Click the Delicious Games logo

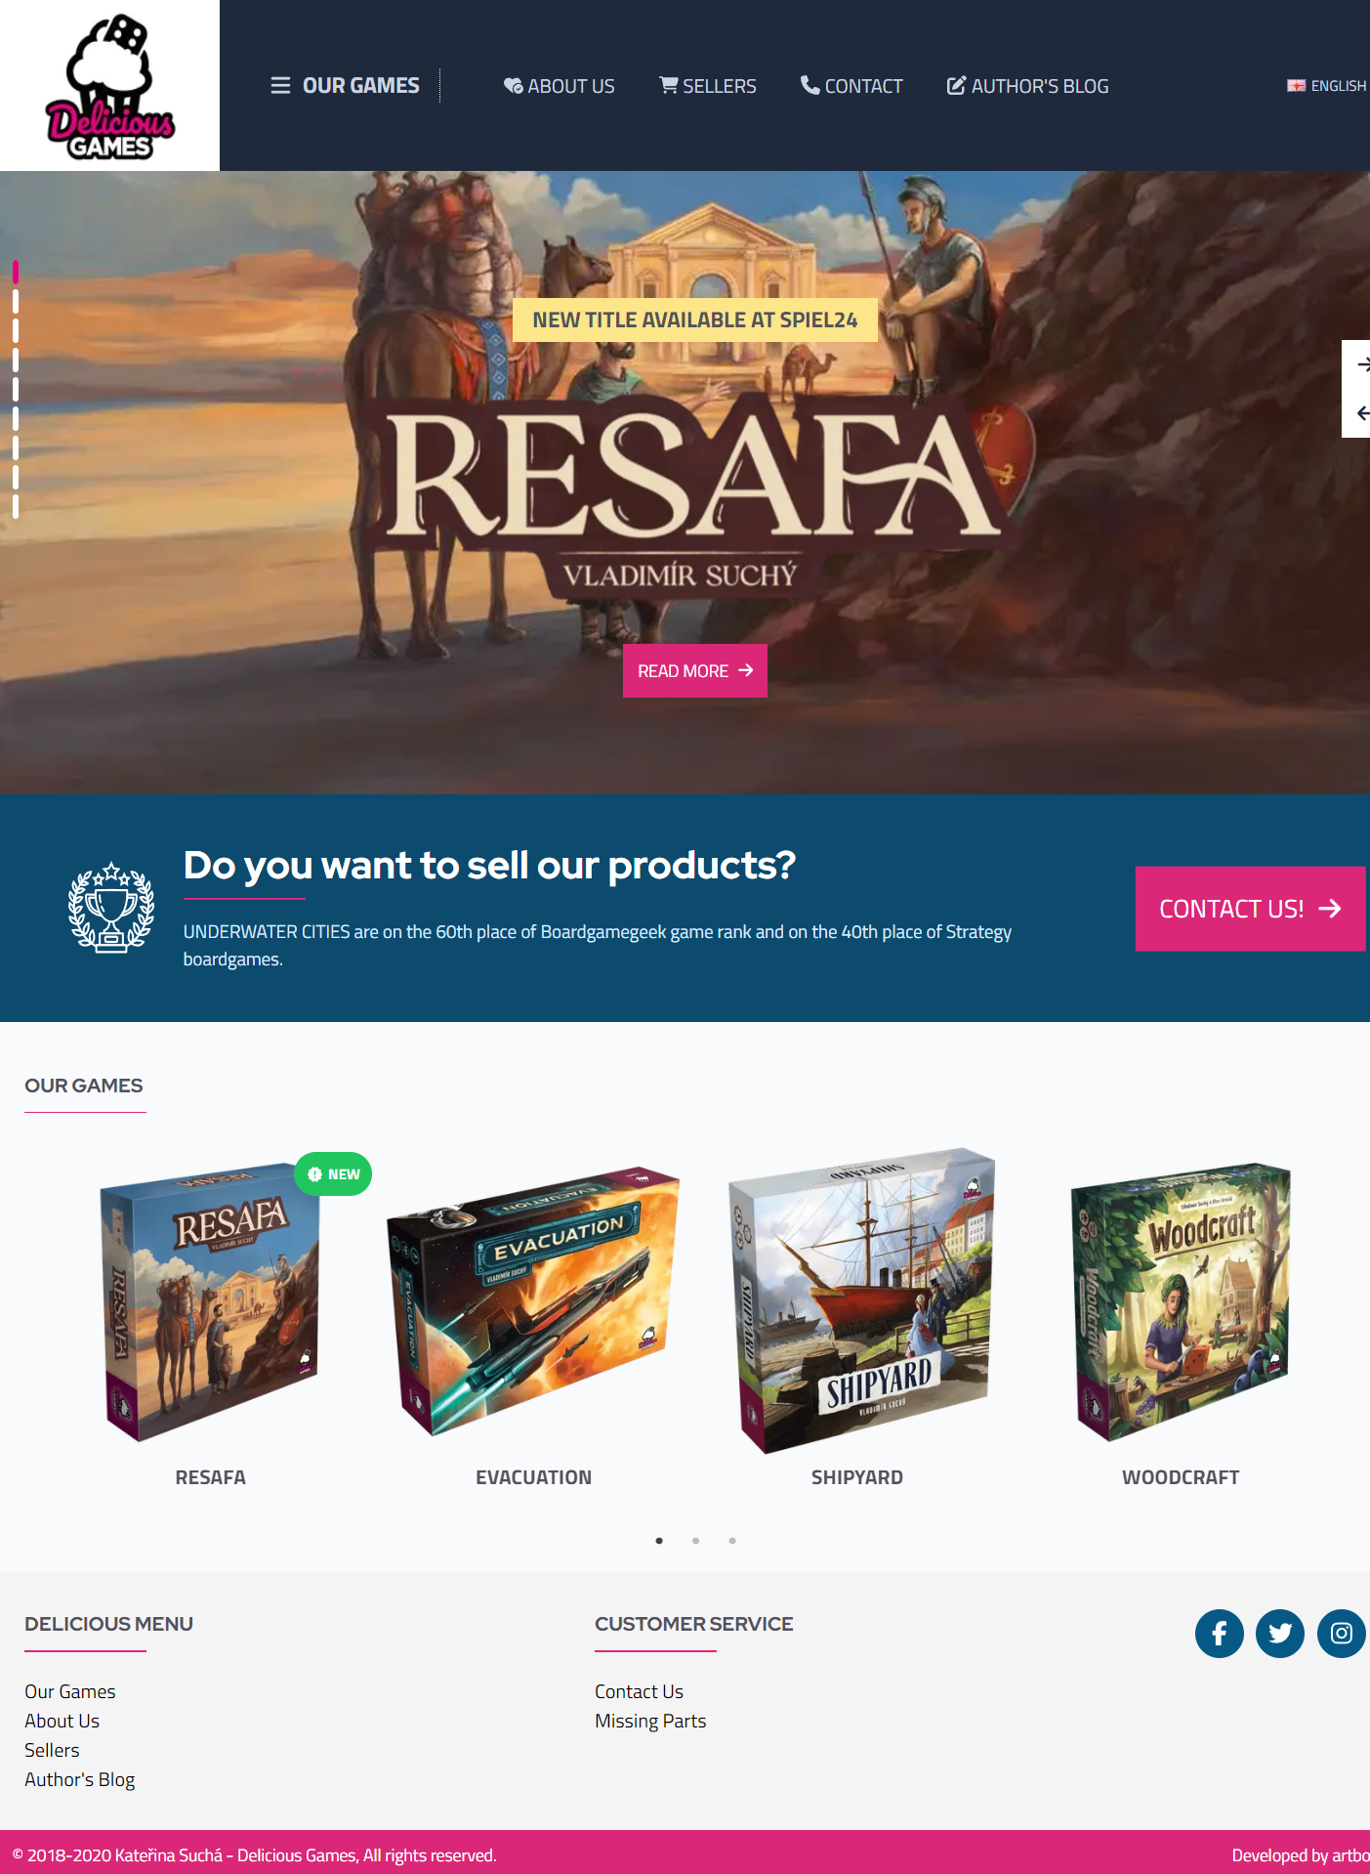pos(109,86)
